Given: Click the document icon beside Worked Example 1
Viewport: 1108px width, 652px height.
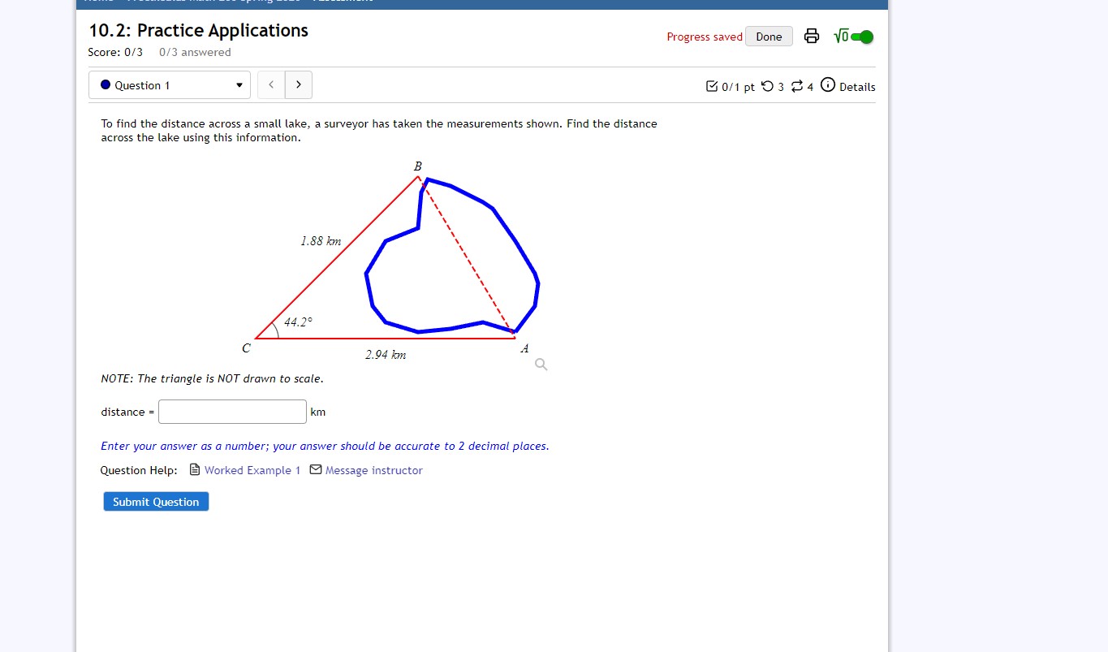Looking at the screenshot, I should [x=195, y=469].
